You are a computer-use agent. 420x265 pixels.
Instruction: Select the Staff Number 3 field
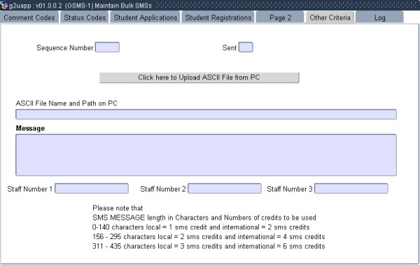[x=351, y=189]
